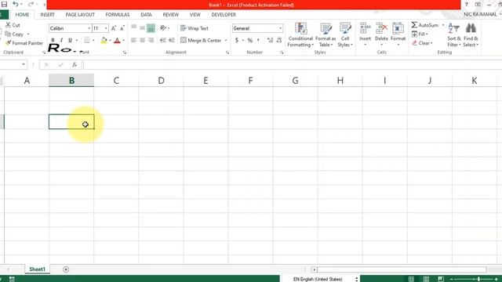Image resolution: width=502 pixels, height=282 pixels.
Task: Click Increase Decimal icon
Action: (270, 40)
